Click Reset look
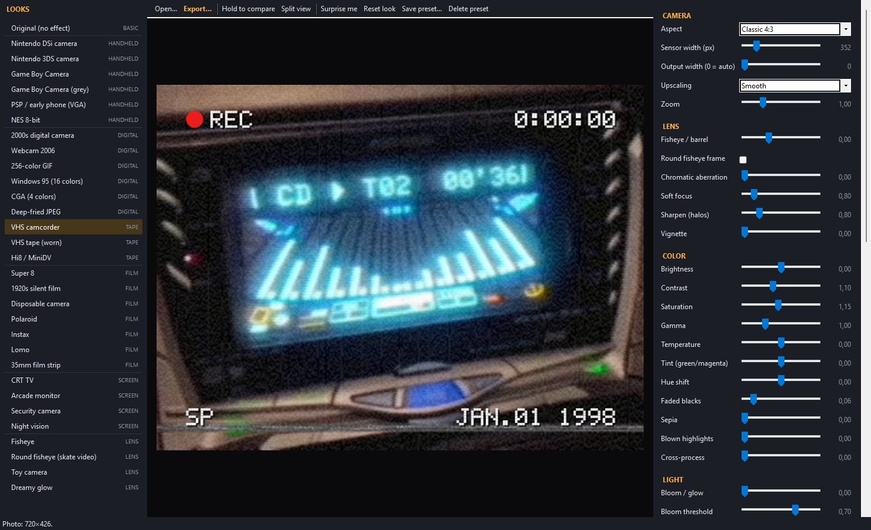This screenshot has width=871, height=530. click(x=380, y=9)
